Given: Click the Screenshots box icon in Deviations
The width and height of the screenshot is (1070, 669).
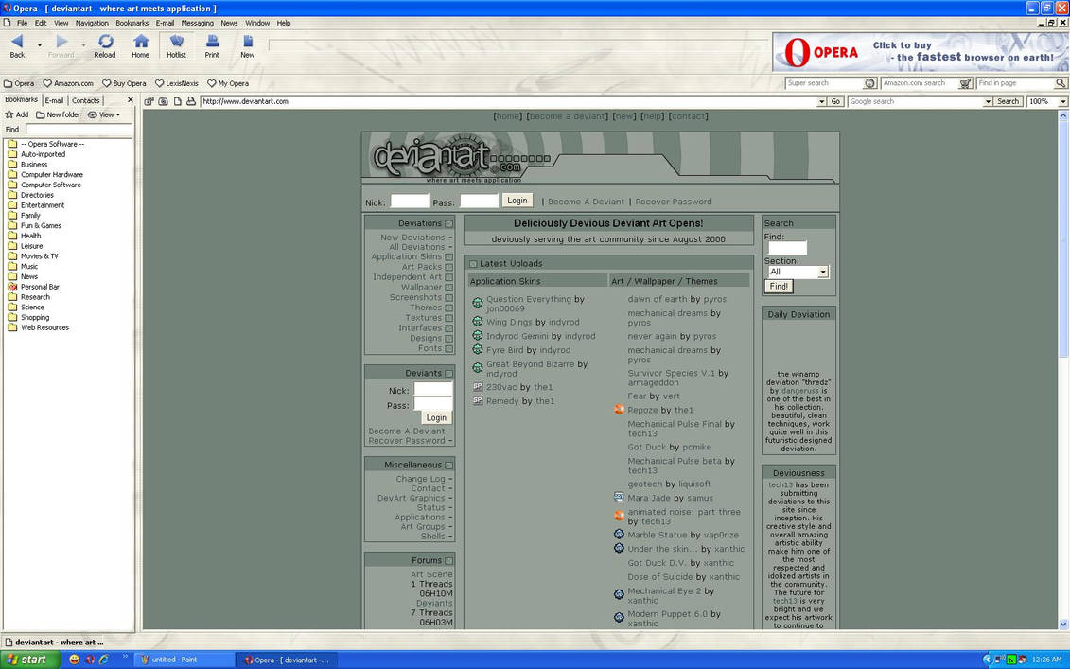Looking at the screenshot, I should tap(449, 298).
